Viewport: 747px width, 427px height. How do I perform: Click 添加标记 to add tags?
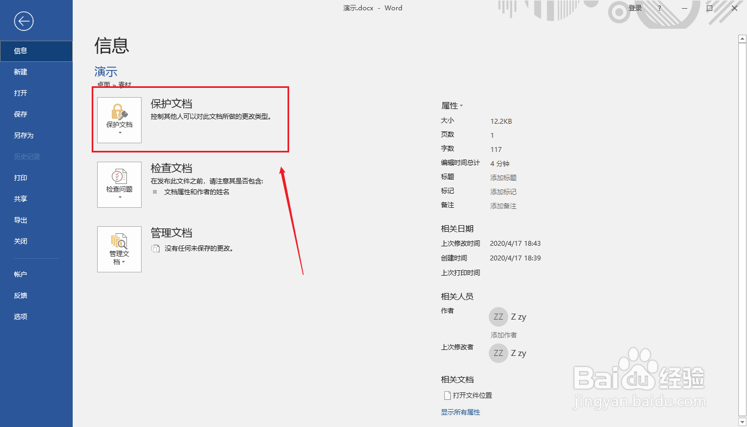[x=502, y=191]
